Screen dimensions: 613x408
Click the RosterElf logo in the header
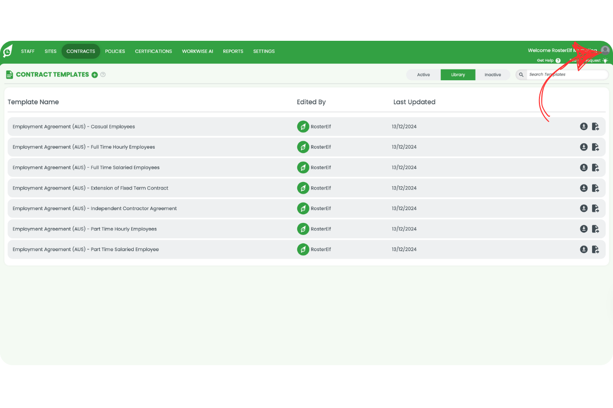coord(8,51)
